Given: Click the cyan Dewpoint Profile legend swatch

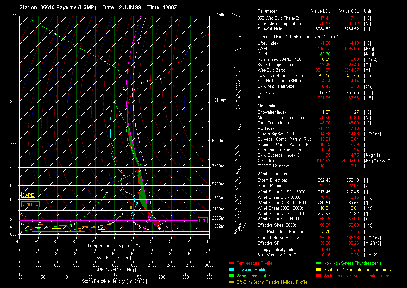Looking at the screenshot, I should (x=231, y=269).
